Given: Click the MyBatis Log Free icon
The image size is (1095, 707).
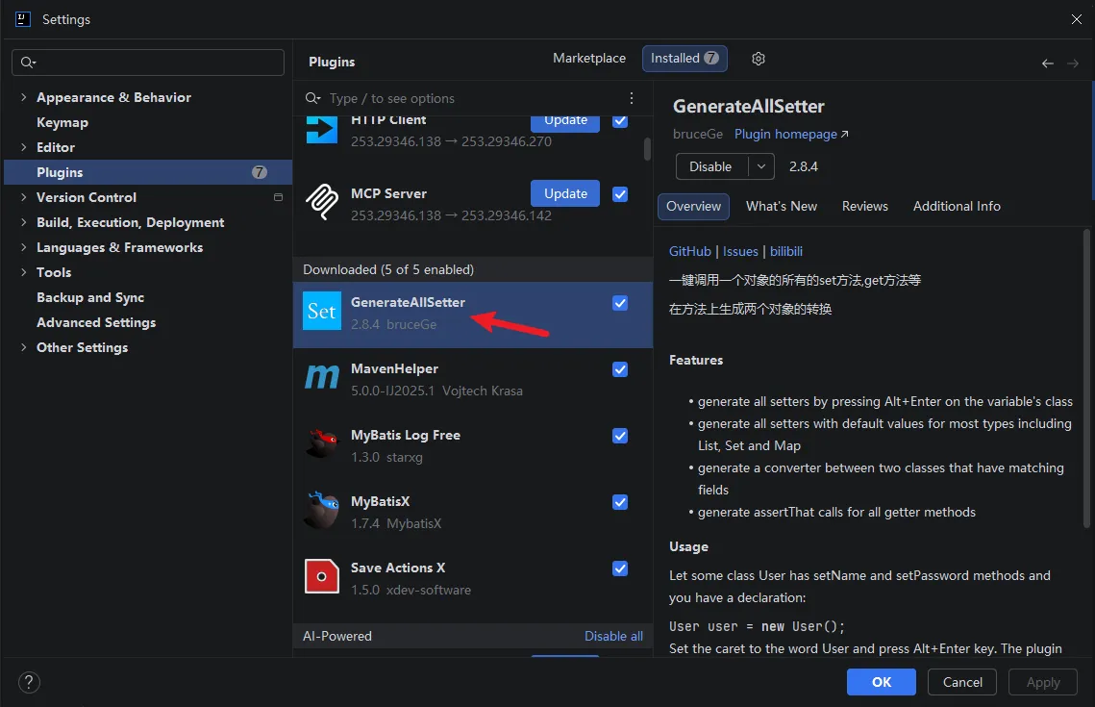Looking at the screenshot, I should [x=322, y=443].
